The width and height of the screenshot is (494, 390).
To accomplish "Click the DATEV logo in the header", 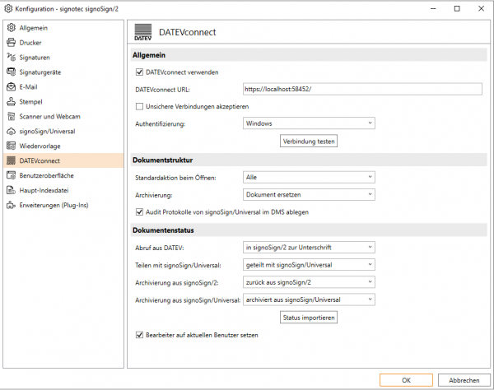I will click(x=143, y=32).
